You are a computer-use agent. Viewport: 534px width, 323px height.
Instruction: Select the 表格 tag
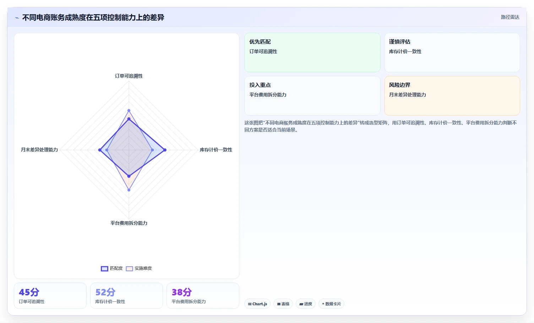[x=283, y=304]
